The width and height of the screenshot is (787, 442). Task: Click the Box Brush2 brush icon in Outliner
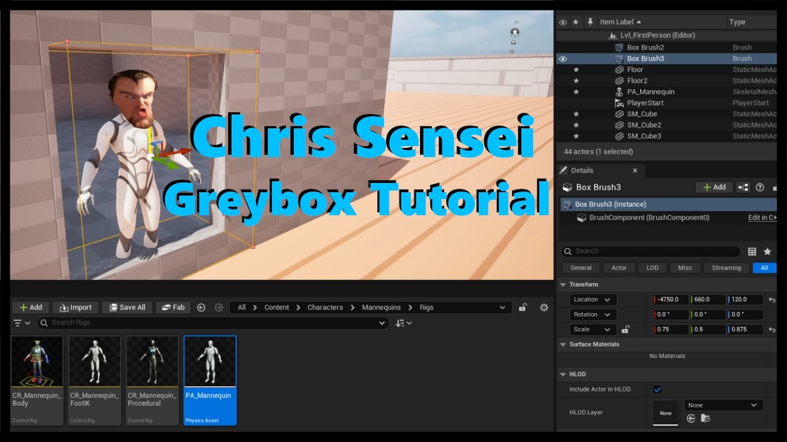(619, 47)
